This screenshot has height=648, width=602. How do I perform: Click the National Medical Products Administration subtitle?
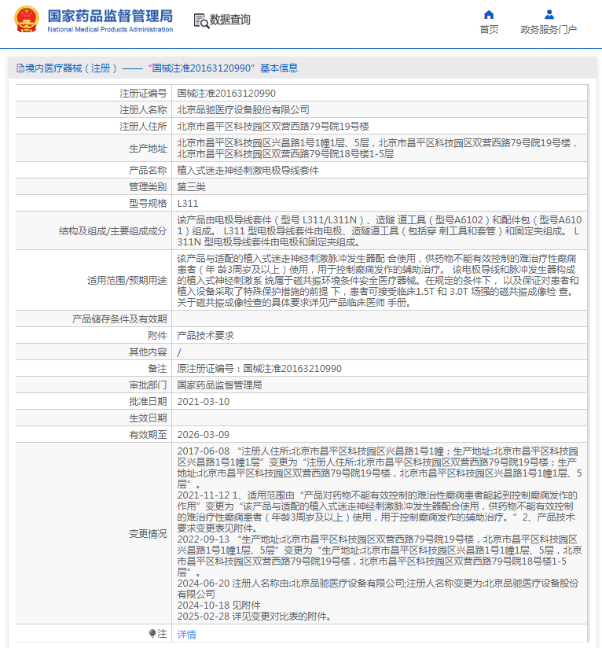coord(110,29)
